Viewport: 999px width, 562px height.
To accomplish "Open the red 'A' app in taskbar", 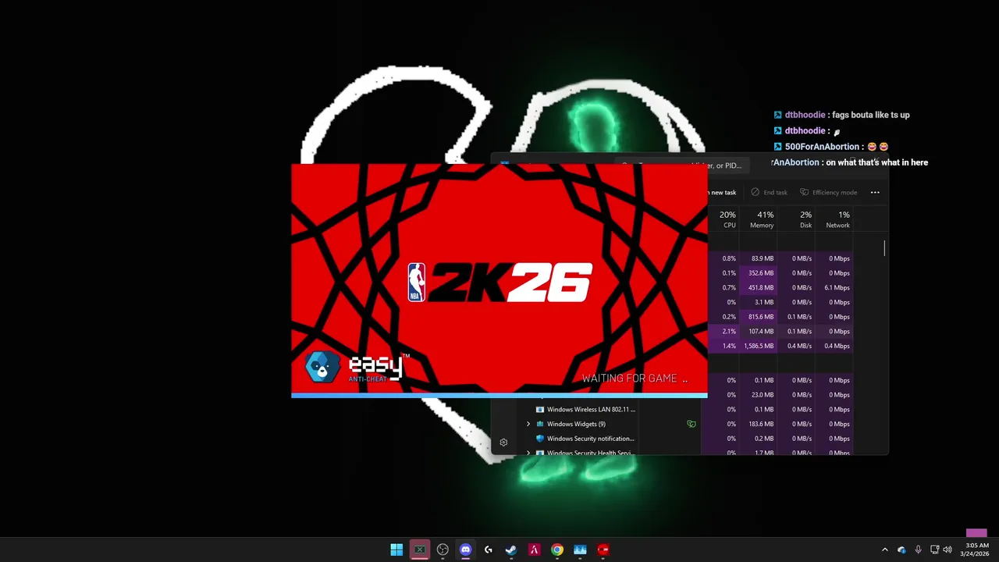I will click(534, 550).
